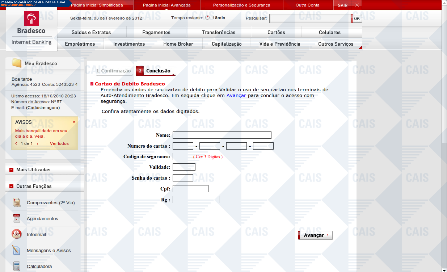Go to next aviso with right arrow
The image size is (447, 272).
(37, 144)
